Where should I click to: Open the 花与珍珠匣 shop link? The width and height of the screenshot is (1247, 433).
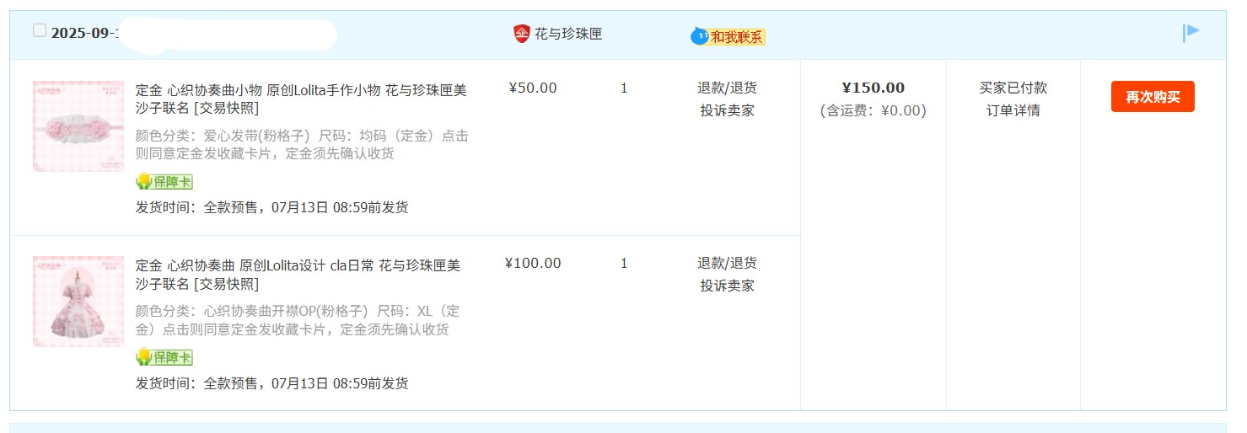568,35
